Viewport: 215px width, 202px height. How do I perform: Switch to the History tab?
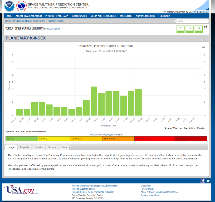pyautogui.click(x=52, y=147)
